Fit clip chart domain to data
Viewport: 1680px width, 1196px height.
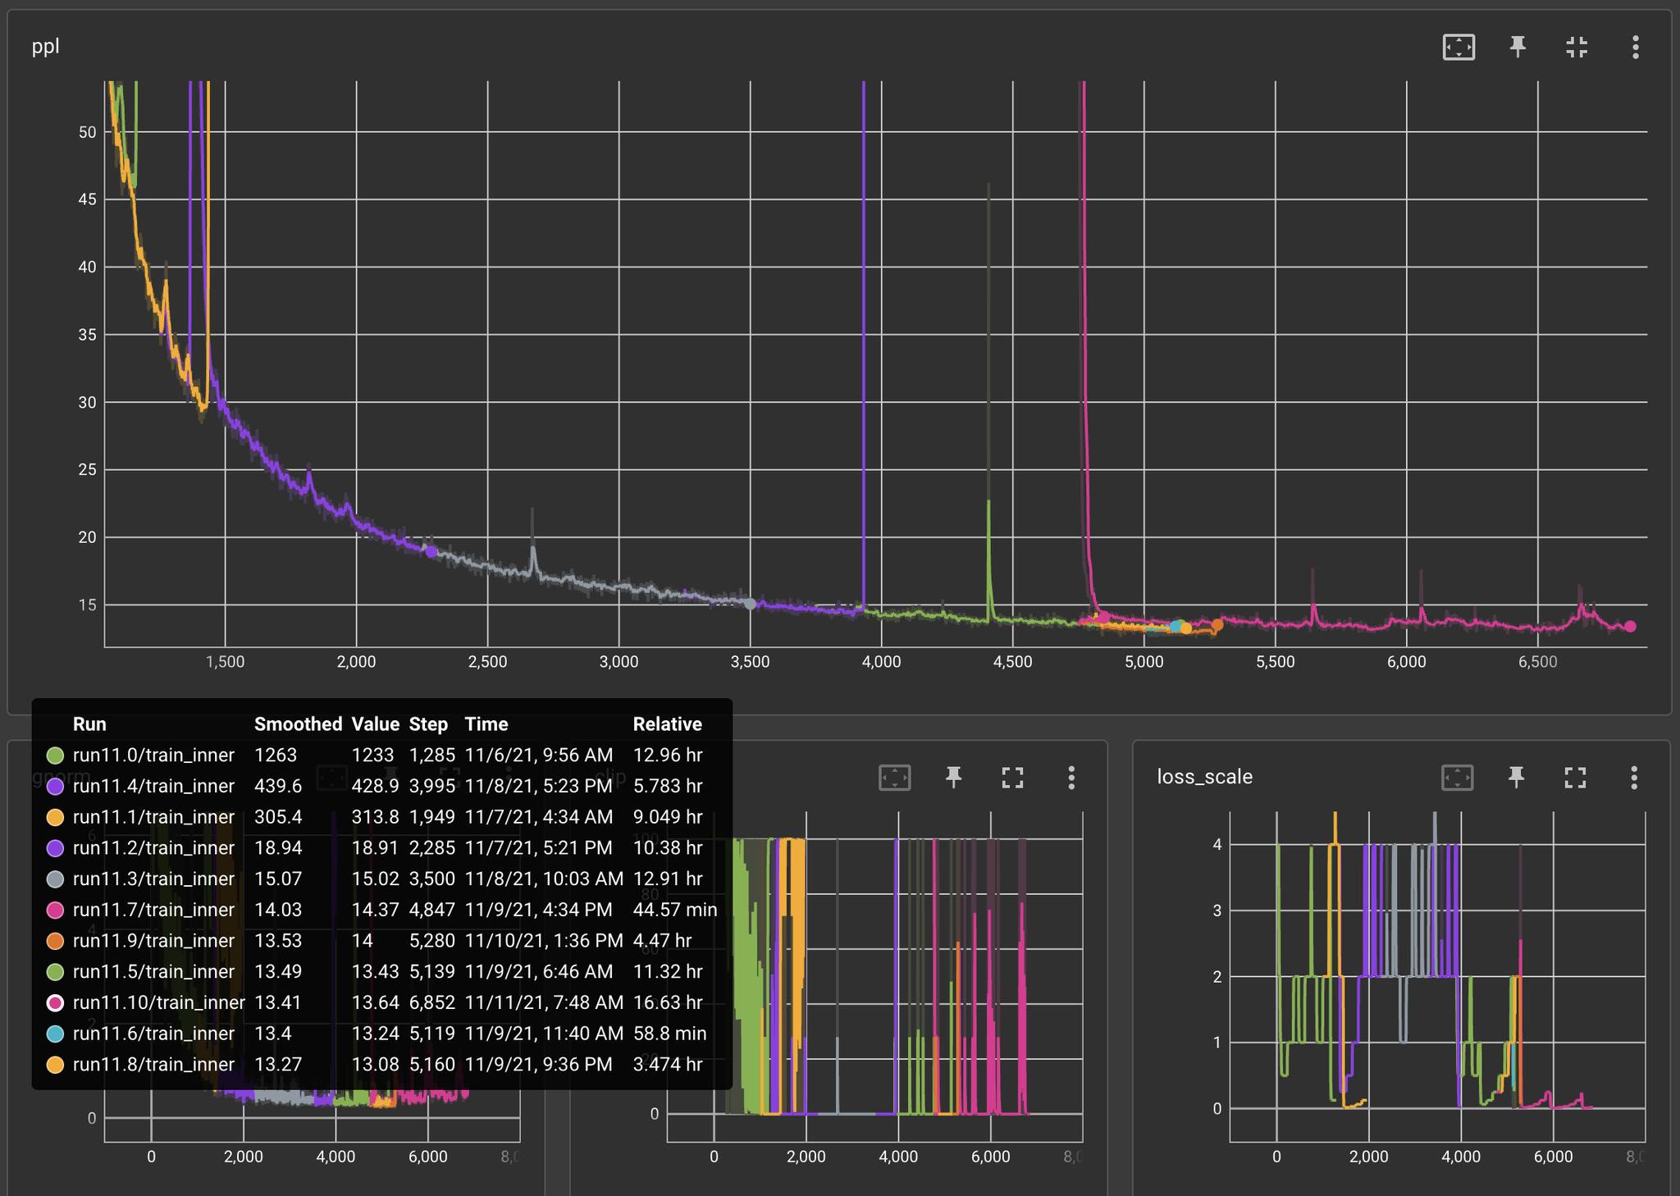(895, 777)
